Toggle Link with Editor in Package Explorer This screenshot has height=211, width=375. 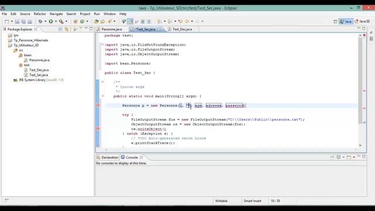66,29
